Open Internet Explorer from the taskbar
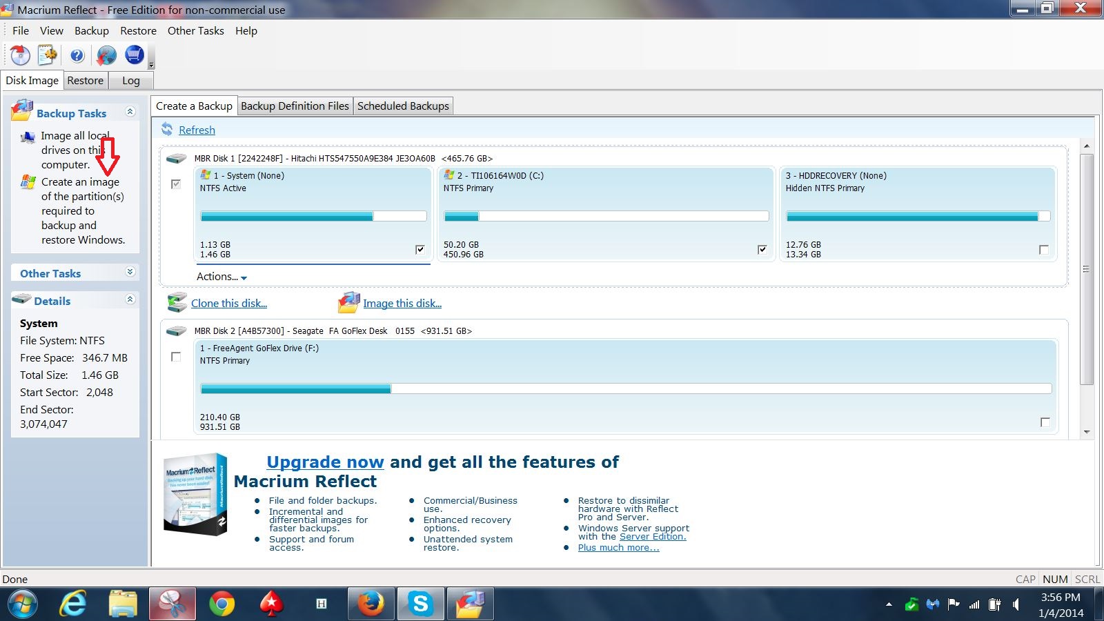 point(73,604)
